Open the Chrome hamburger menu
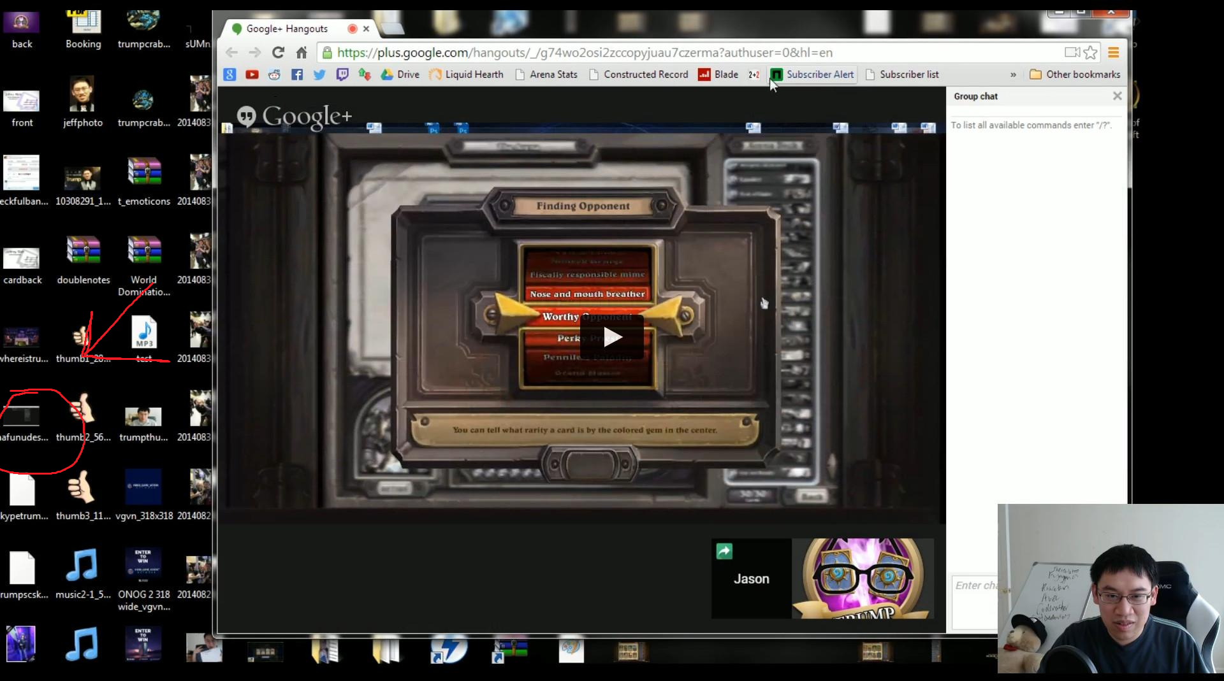This screenshot has height=681, width=1224. point(1113,52)
